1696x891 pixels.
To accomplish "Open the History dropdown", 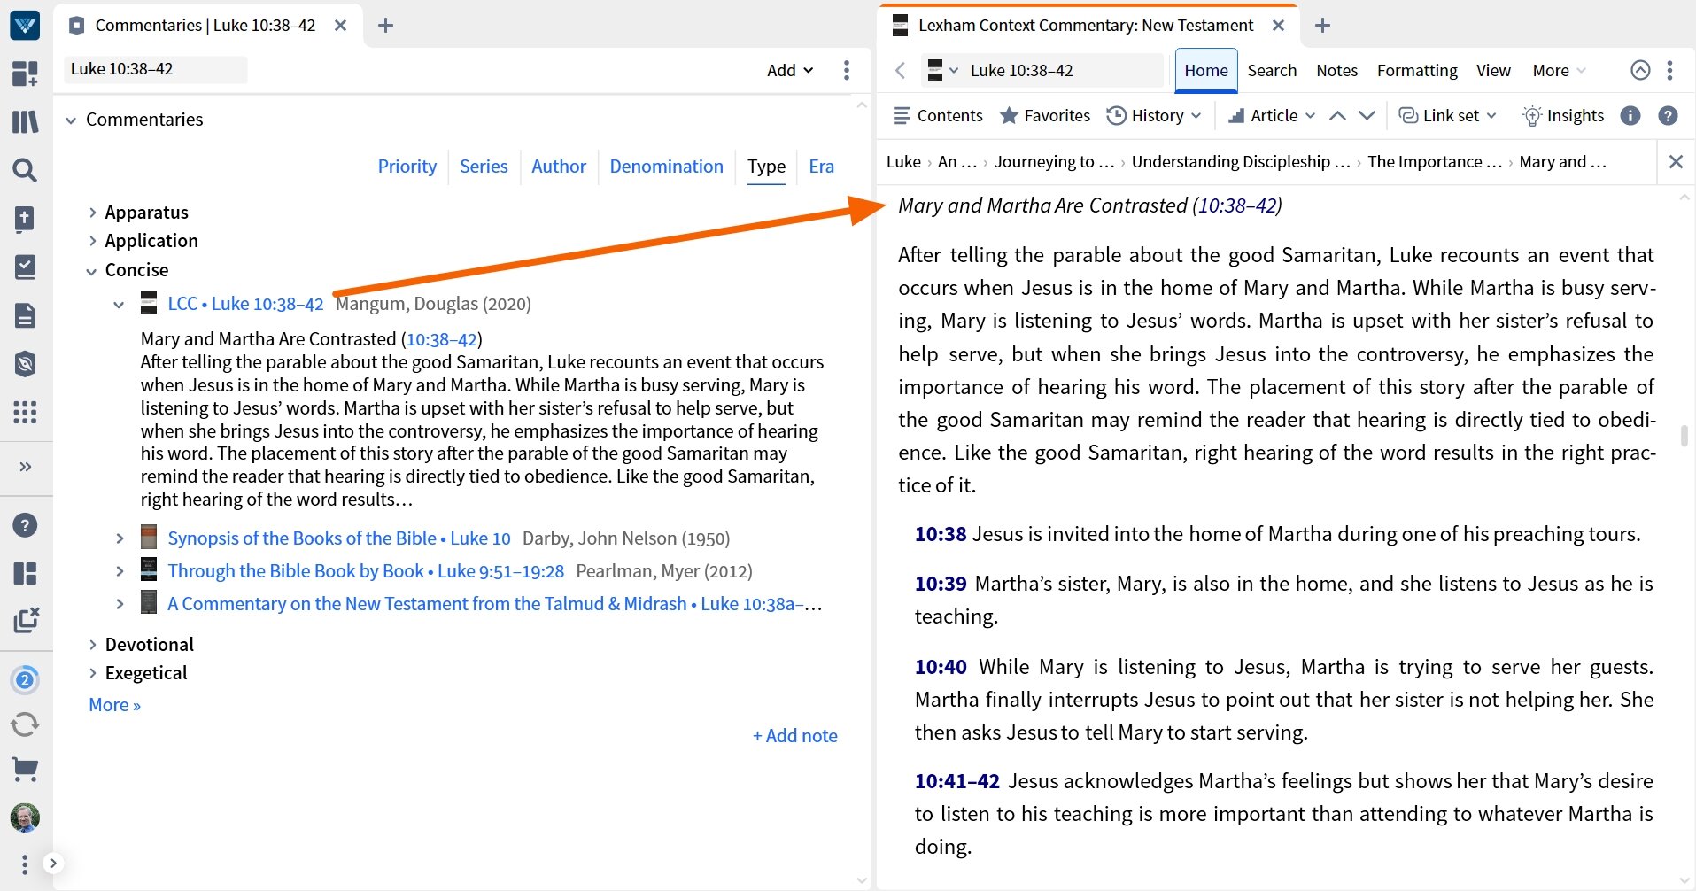I will (1154, 115).
